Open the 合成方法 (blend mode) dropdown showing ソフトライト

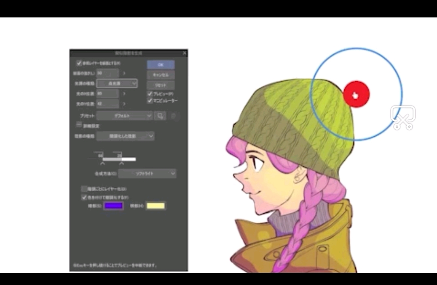(147, 174)
